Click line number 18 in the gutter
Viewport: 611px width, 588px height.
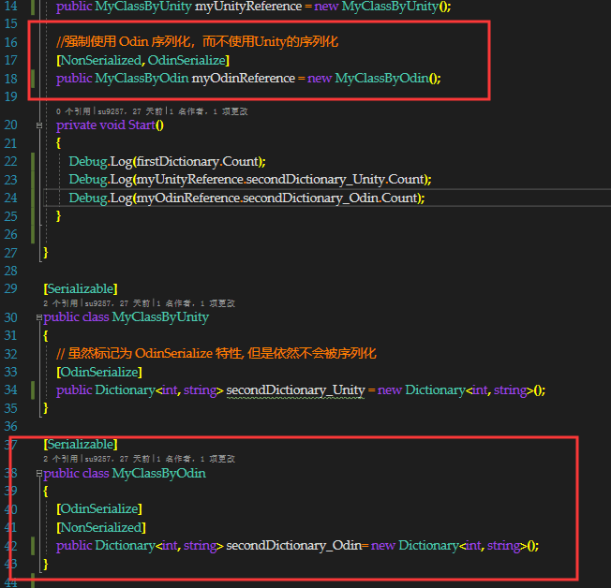coord(11,78)
